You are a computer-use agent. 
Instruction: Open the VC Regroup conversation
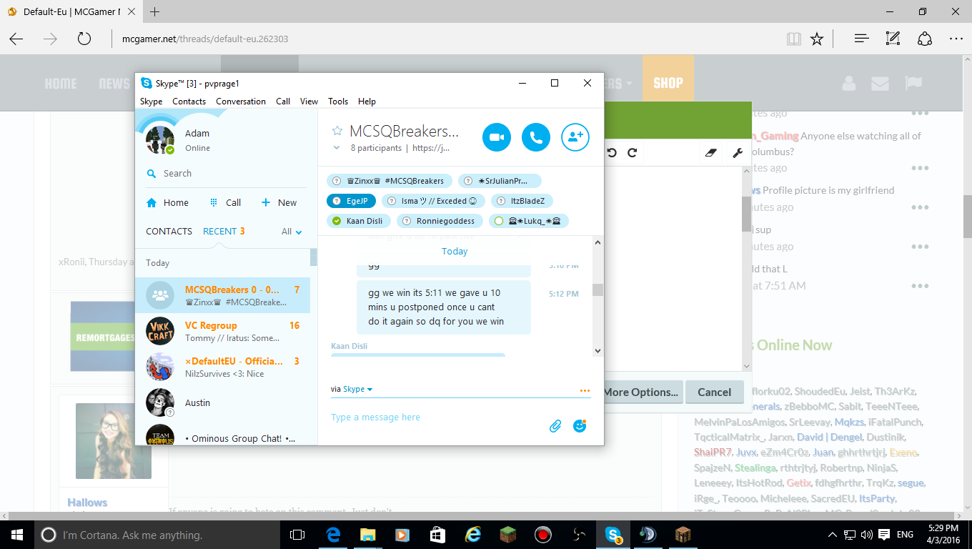coord(222,332)
